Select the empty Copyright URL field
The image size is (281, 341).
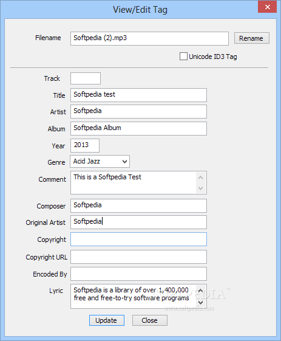[x=138, y=257]
